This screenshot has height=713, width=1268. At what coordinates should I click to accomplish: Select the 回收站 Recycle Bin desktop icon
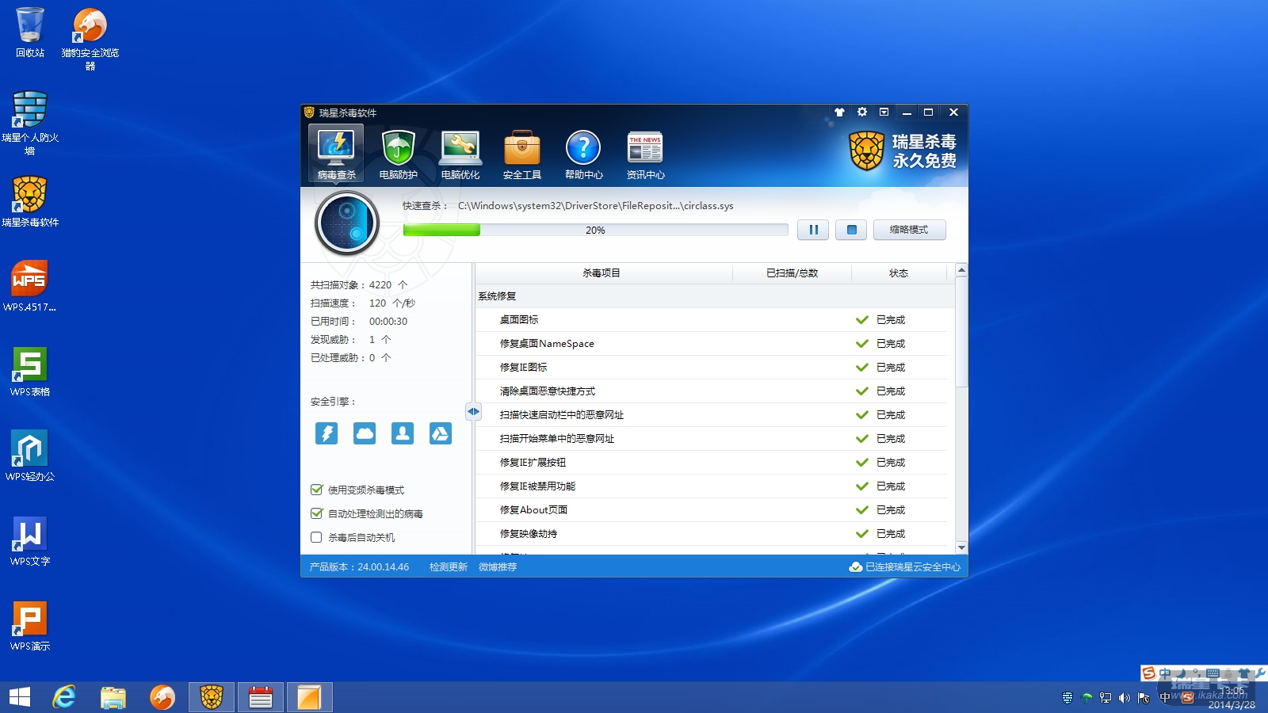click(30, 32)
